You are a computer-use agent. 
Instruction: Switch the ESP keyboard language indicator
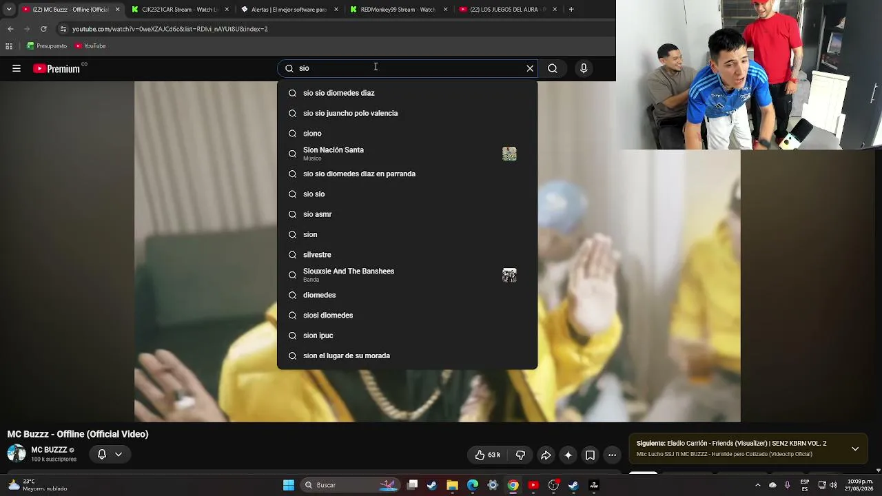[805, 485]
